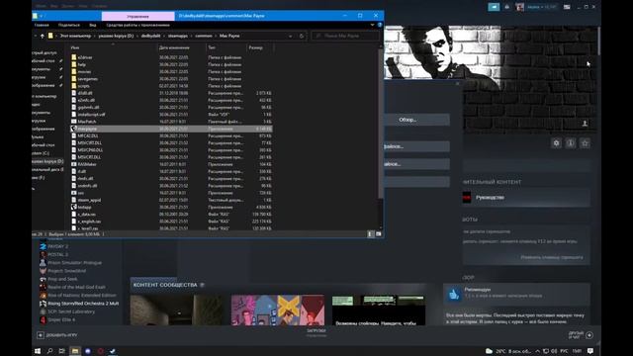Enter Steam Big Picture mode icon

click(x=567, y=7)
